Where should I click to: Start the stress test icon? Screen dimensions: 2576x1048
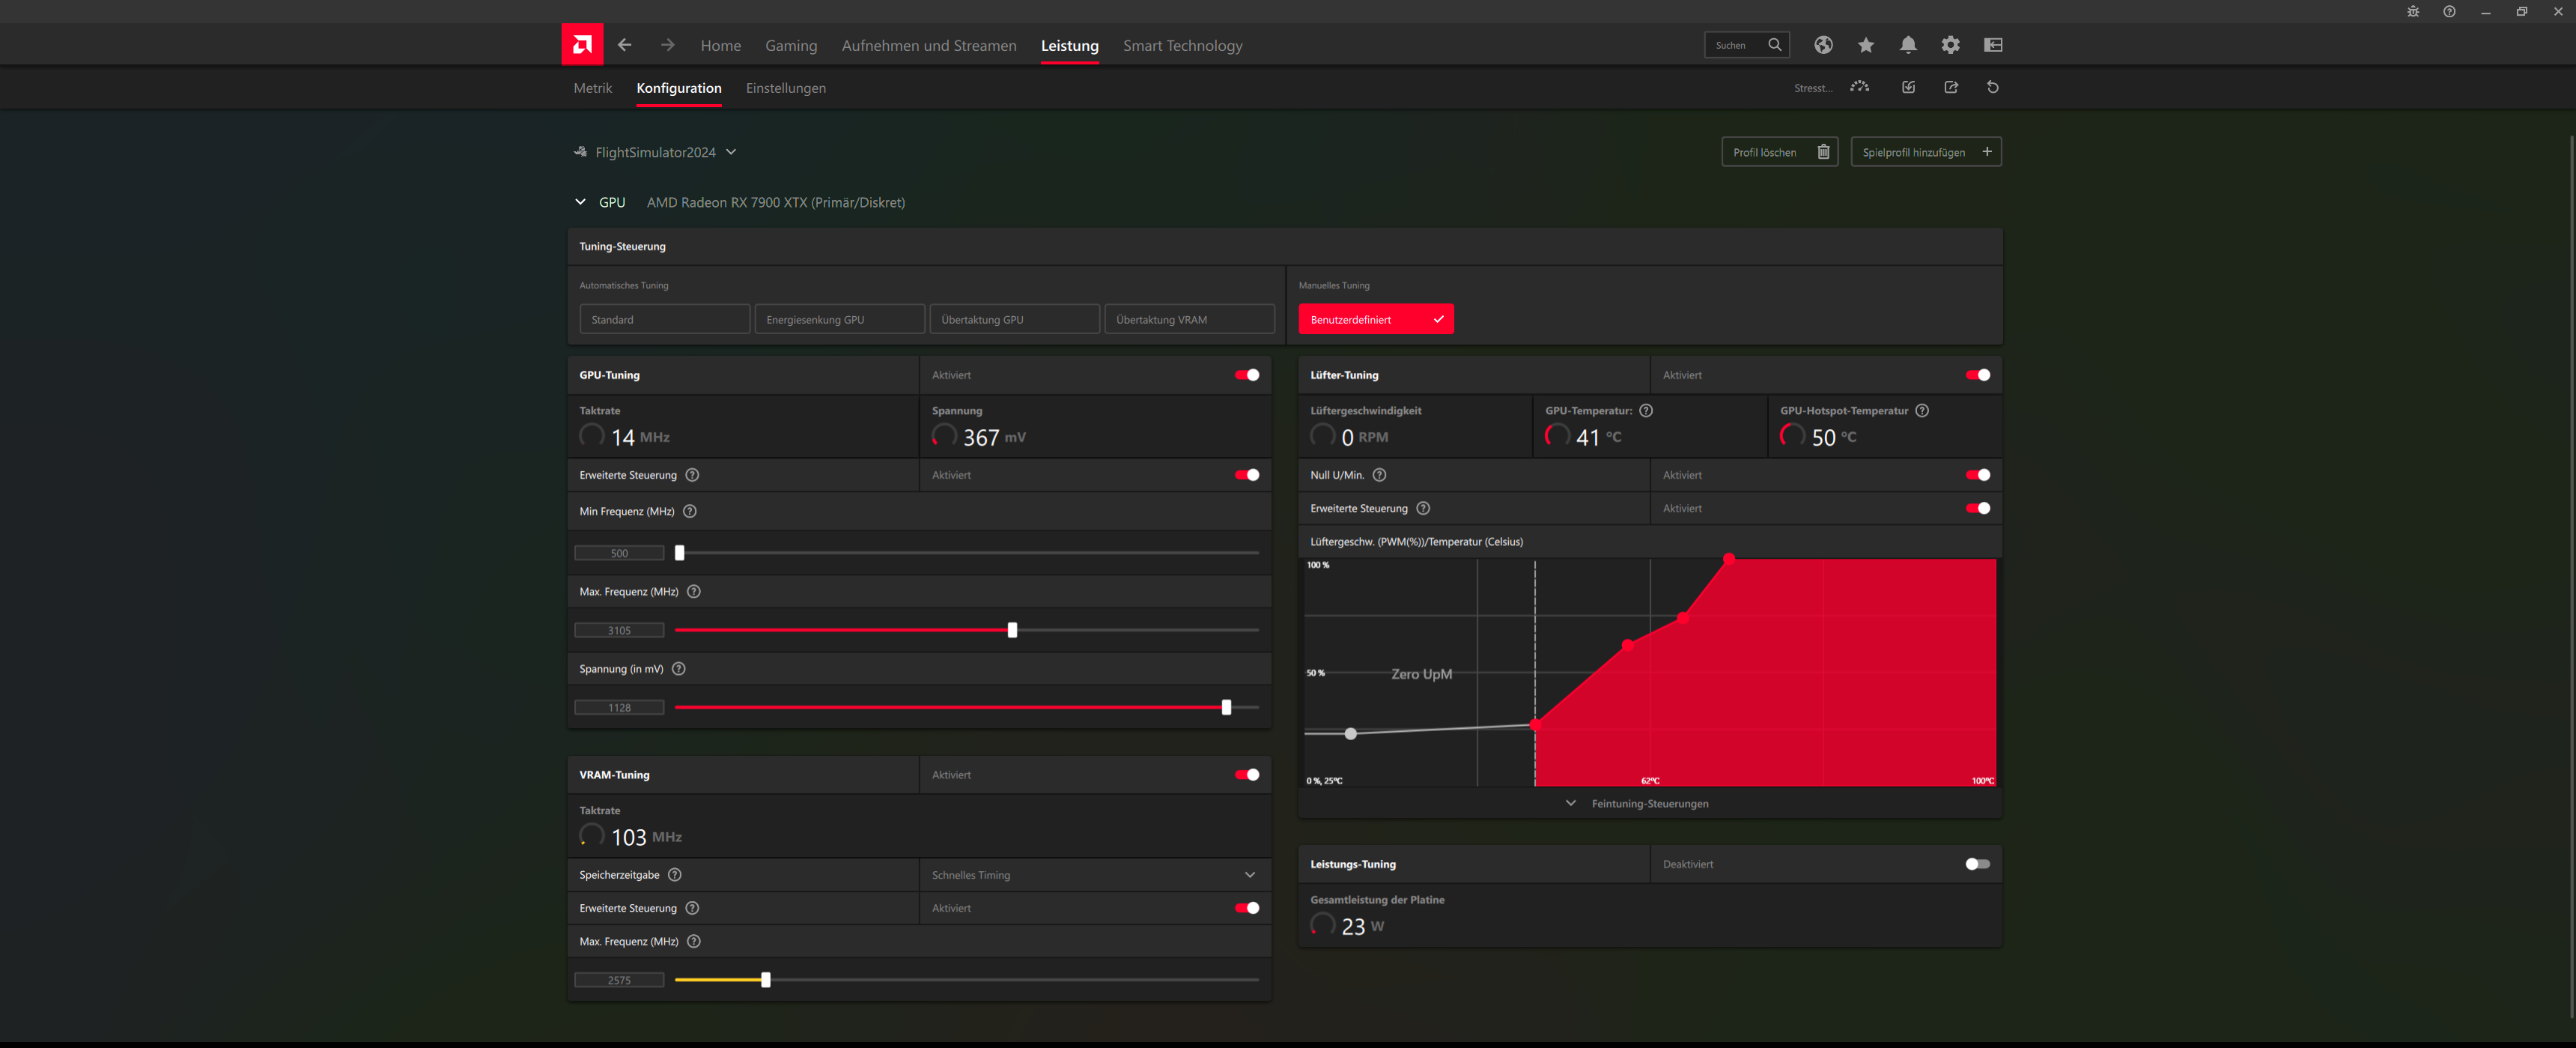pos(1859,88)
